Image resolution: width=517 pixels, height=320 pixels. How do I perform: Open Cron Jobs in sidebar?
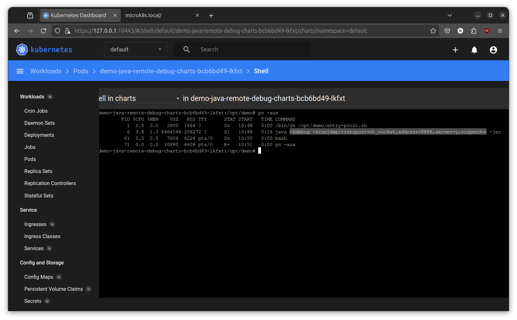(x=36, y=111)
